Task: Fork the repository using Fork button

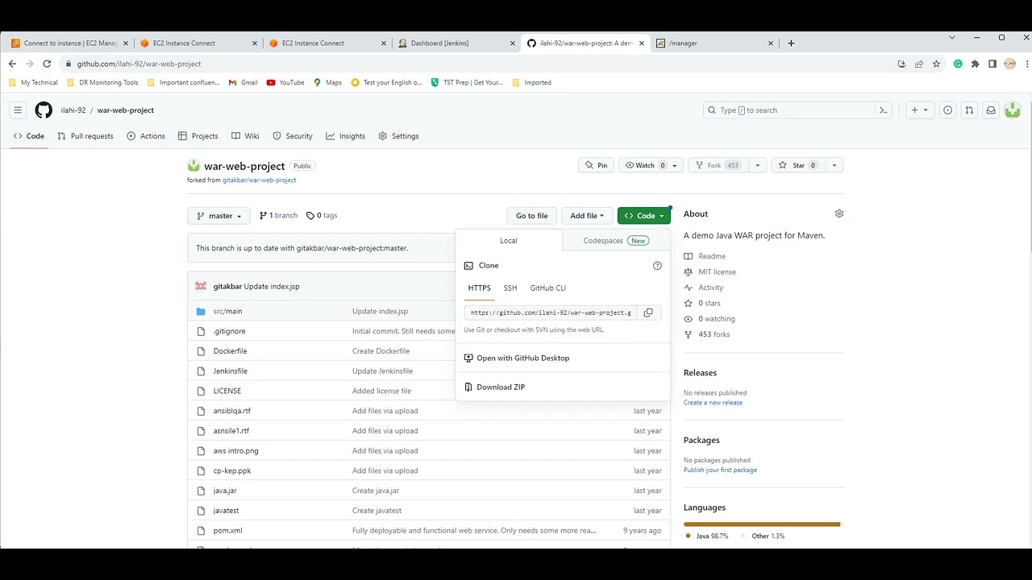Action: click(718, 165)
